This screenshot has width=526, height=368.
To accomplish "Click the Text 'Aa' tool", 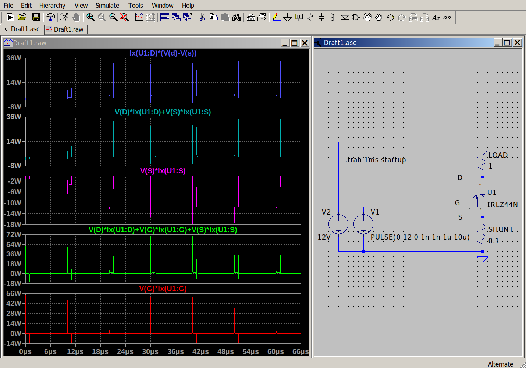I will (436, 17).
